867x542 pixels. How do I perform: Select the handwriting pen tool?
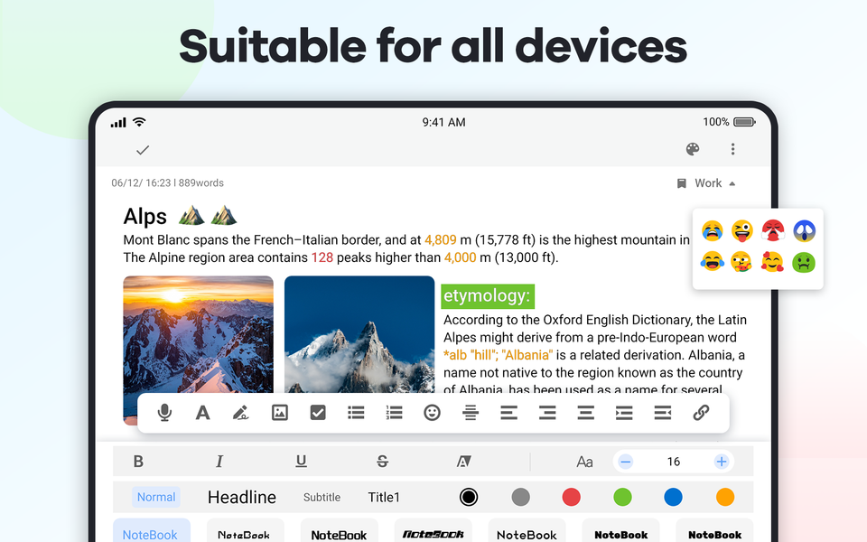click(240, 413)
